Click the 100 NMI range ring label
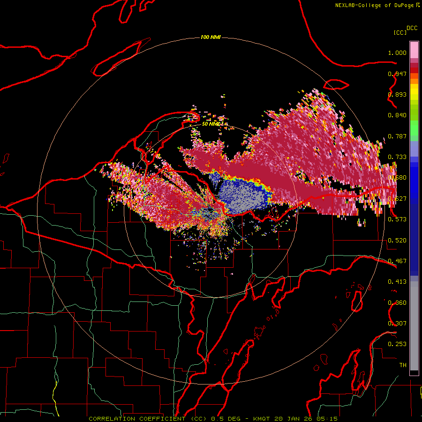 click(x=211, y=37)
